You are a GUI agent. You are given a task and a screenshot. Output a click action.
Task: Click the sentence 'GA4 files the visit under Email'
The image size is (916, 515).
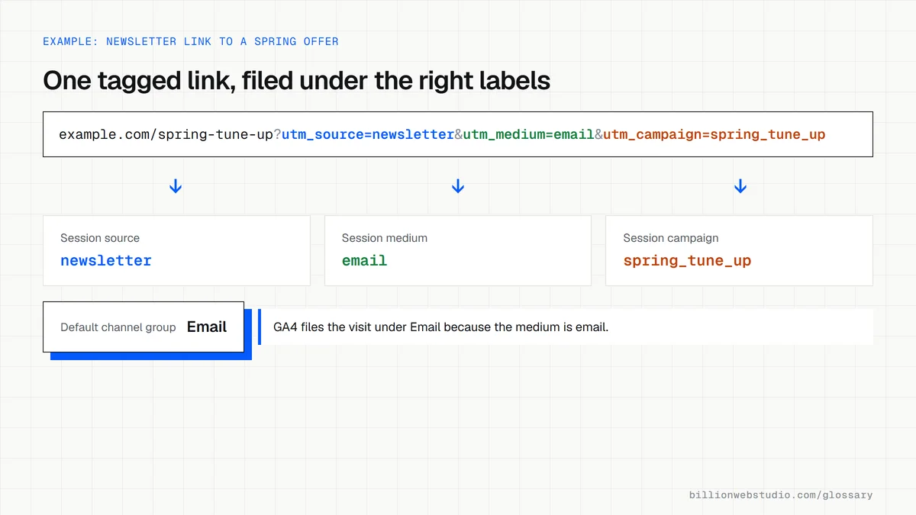pyautogui.click(x=440, y=327)
